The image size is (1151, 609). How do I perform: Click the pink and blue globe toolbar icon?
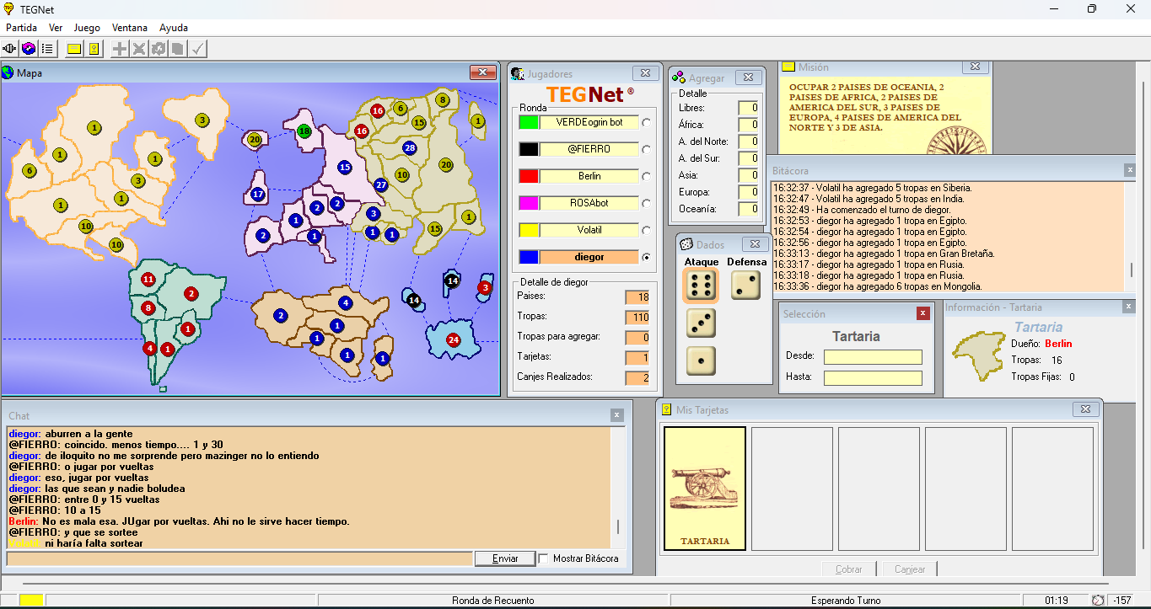pos(29,49)
